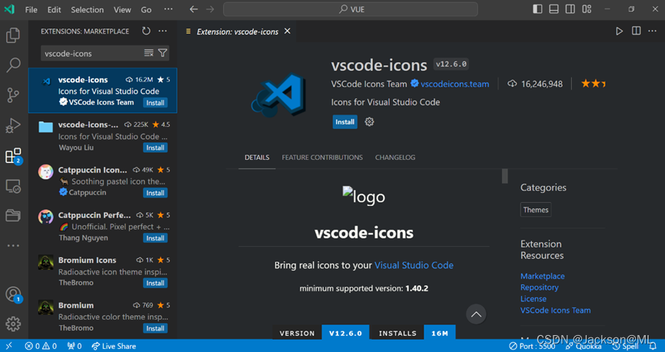The width and height of the screenshot is (665, 352).
Task: Open VSCode Icons Team resource link
Action: (555, 310)
